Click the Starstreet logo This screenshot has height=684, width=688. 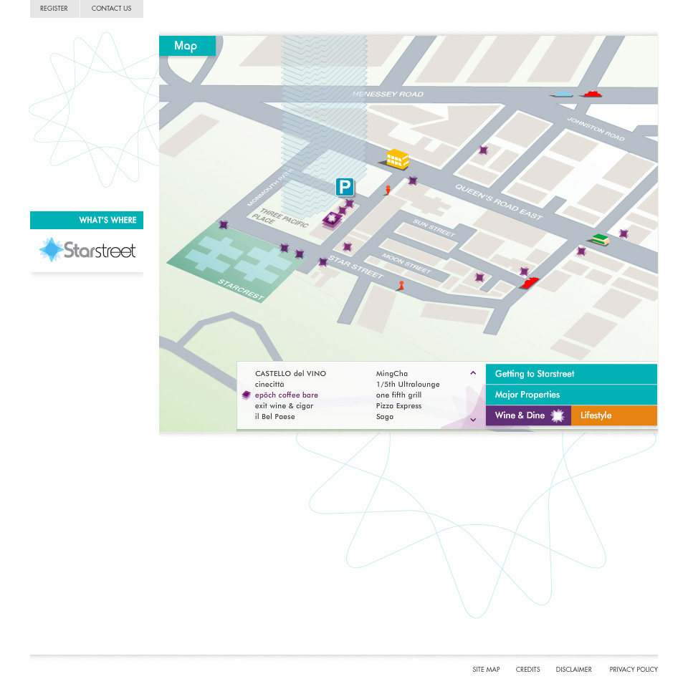(87, 250)
